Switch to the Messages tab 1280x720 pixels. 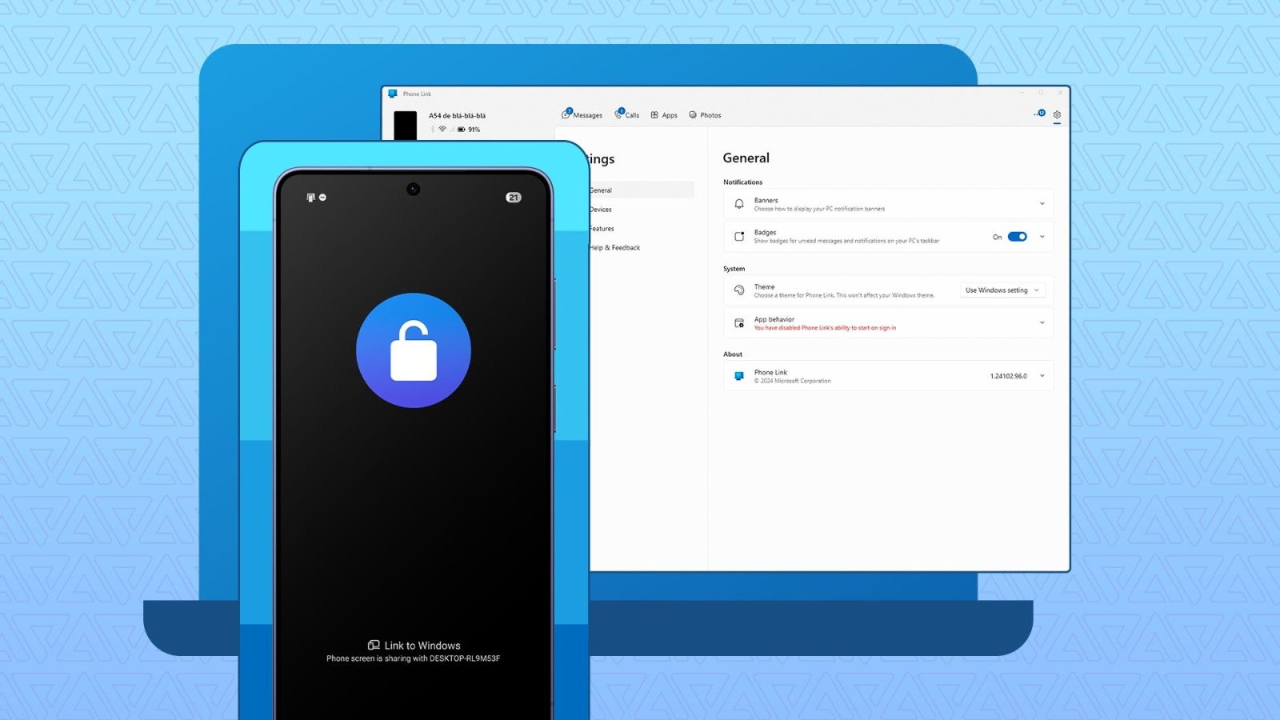582,114
